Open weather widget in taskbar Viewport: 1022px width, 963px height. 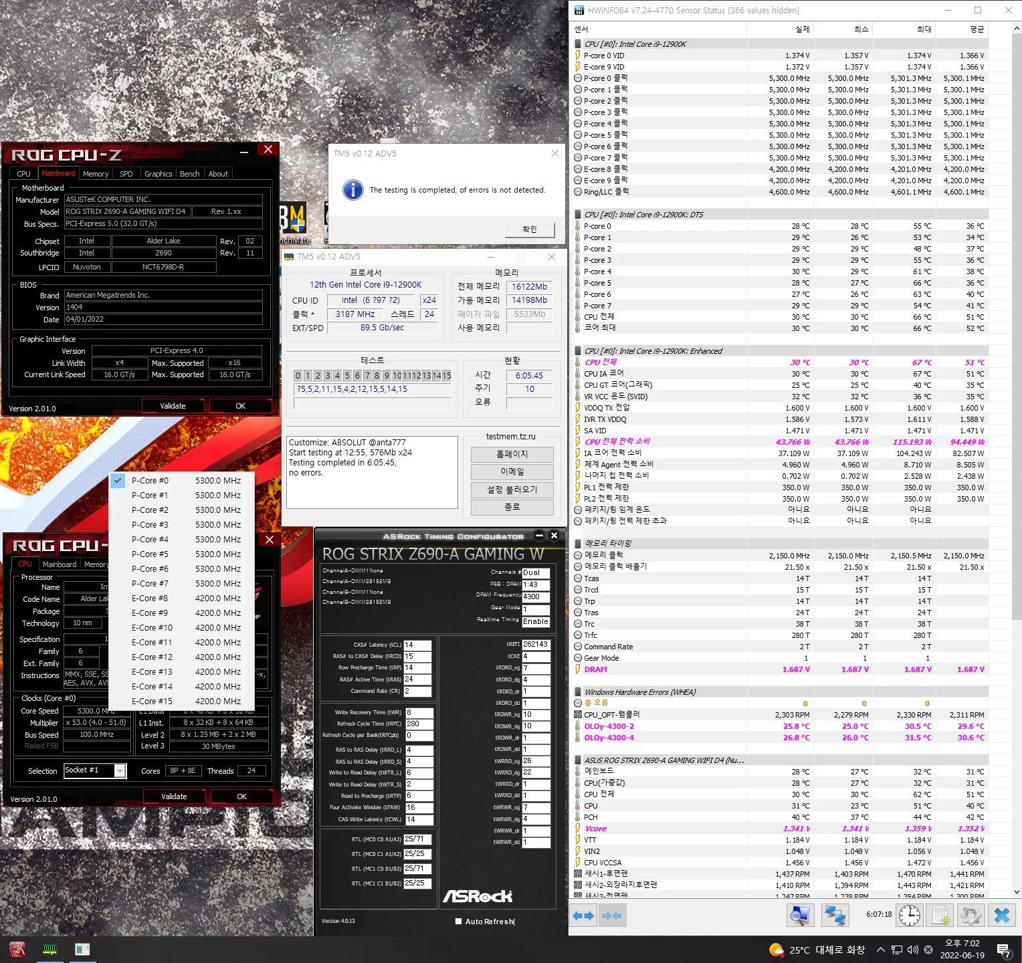pyautogui.click(x=817, y=950)
